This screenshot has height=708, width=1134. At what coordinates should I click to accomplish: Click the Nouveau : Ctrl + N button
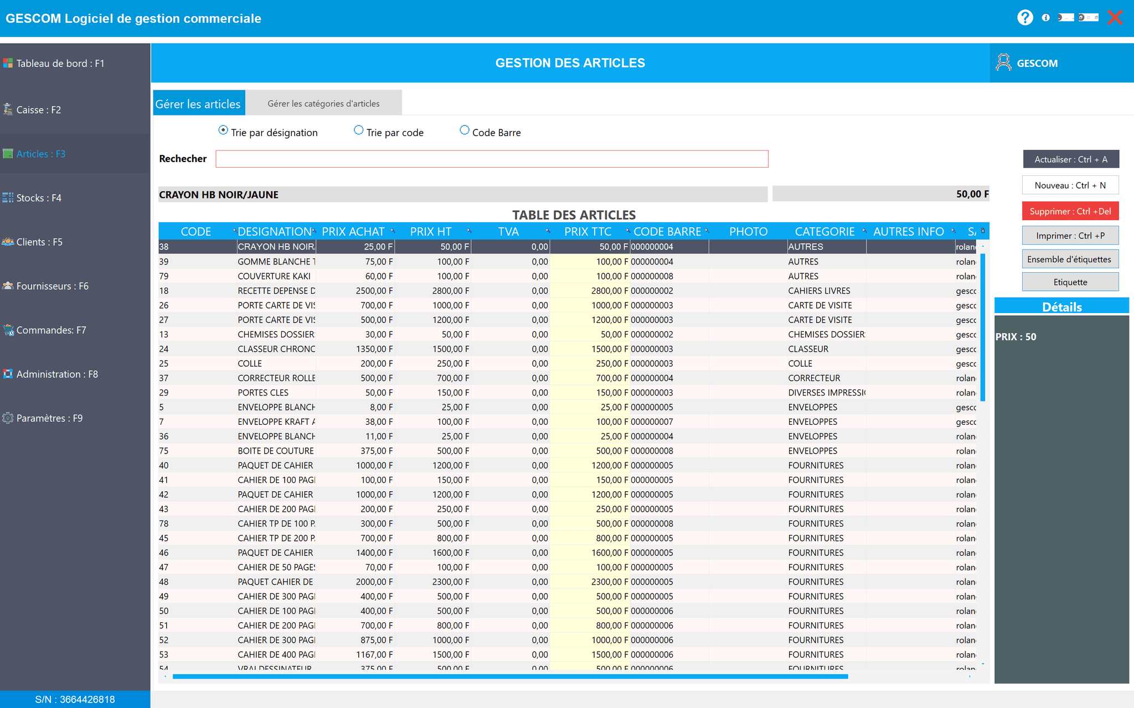[x=1070, y=185]
